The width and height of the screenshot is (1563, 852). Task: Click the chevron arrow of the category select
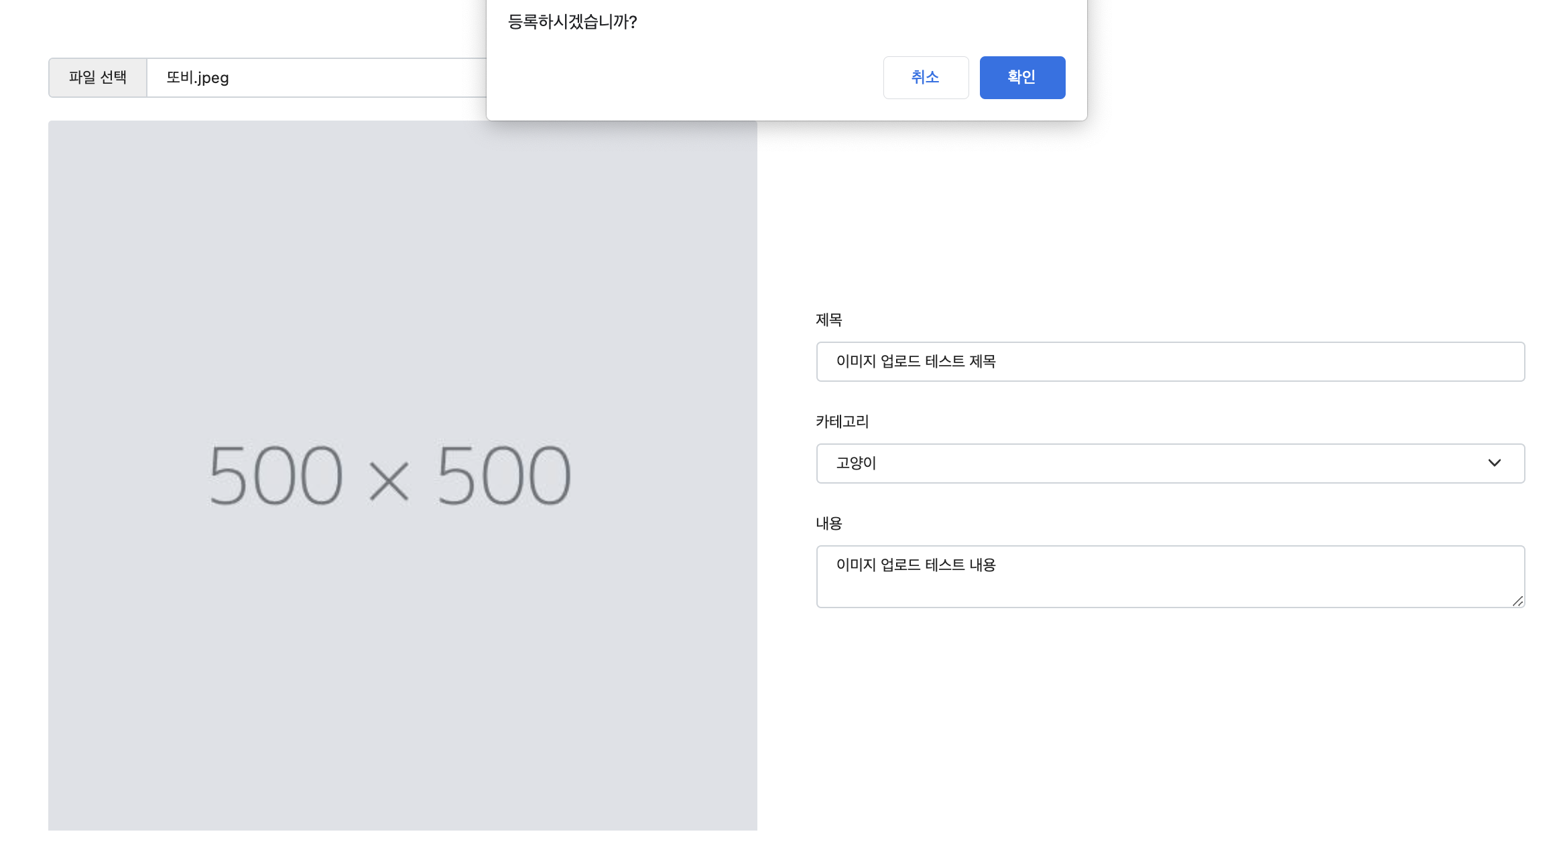tap(1494, 463)
